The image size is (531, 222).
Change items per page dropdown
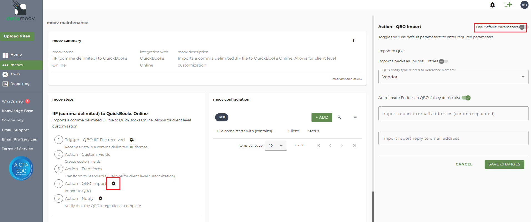(x=276, y=146)
